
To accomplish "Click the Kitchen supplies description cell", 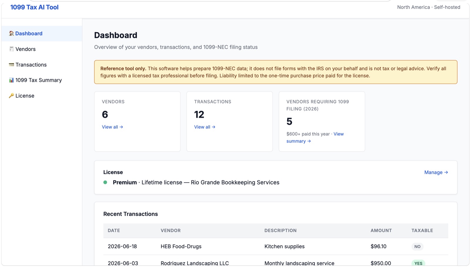I will (284, 246).
